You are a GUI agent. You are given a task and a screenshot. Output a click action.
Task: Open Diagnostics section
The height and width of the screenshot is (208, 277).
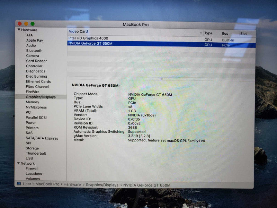click(36, 71)
